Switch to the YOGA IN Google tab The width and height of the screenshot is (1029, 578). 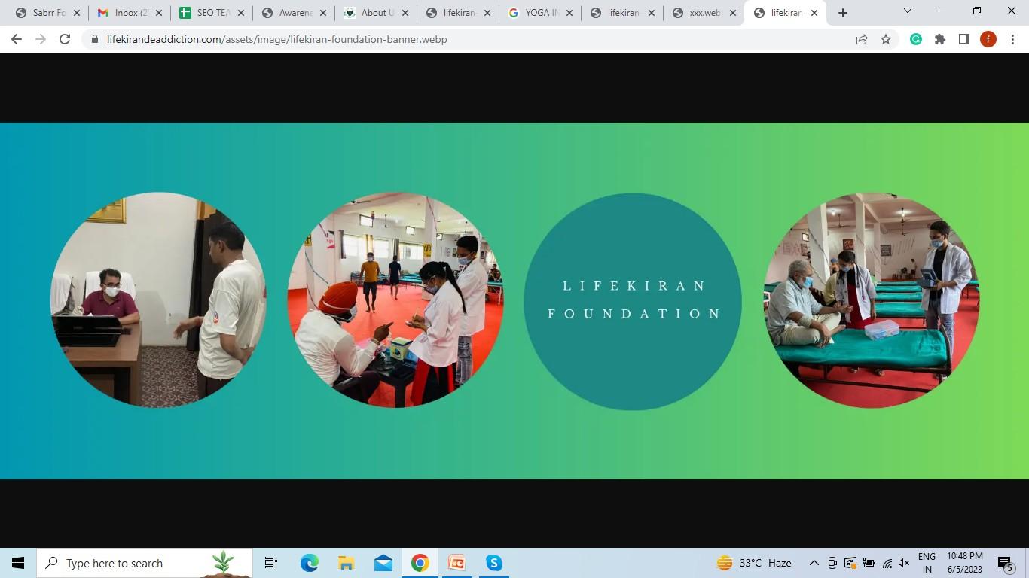540,13
